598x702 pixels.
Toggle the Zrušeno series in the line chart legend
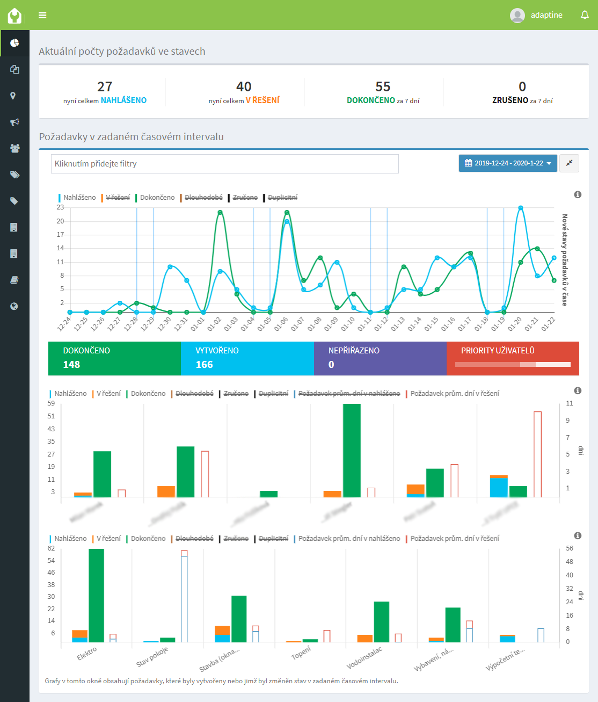click(244, 197)
